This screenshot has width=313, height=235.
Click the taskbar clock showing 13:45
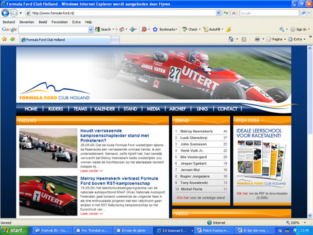click(x=305, y=230)
